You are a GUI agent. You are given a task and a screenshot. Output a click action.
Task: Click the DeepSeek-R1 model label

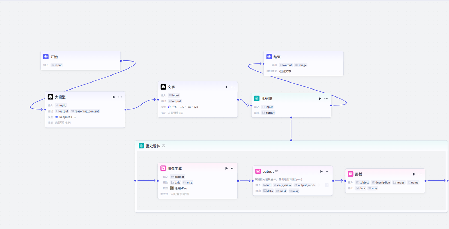point(67,117)
